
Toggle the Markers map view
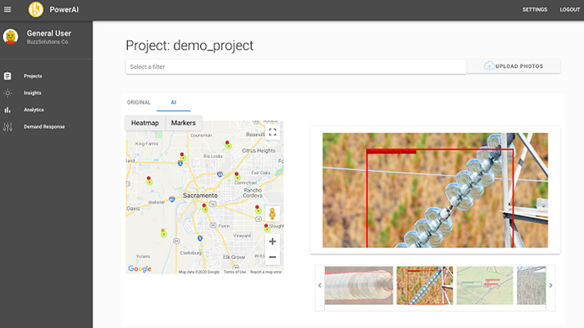pos(183,123)
